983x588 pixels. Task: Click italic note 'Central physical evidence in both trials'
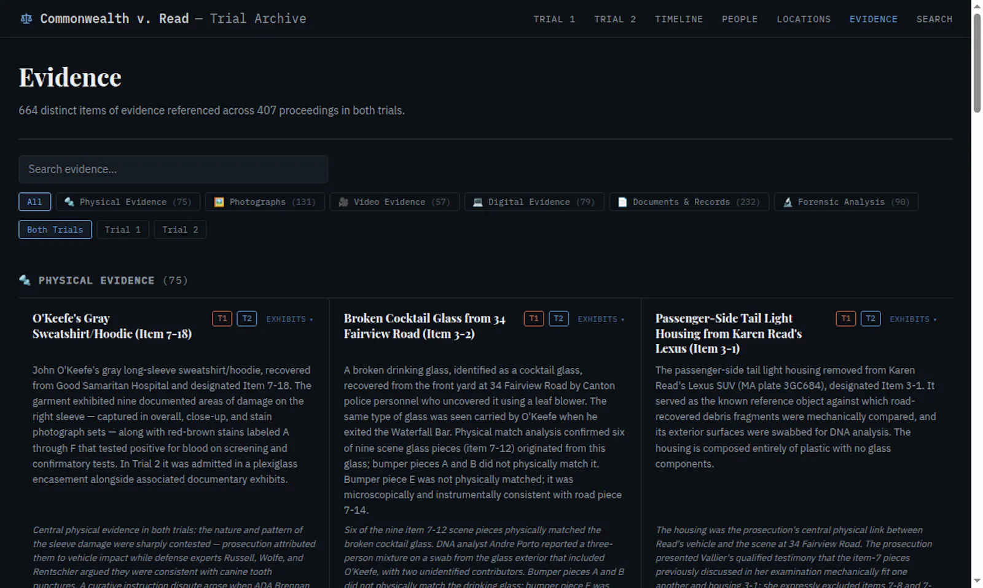click(174, 557)
